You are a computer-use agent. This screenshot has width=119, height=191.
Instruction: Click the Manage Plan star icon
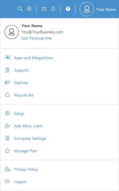click(x=7, y=151)
